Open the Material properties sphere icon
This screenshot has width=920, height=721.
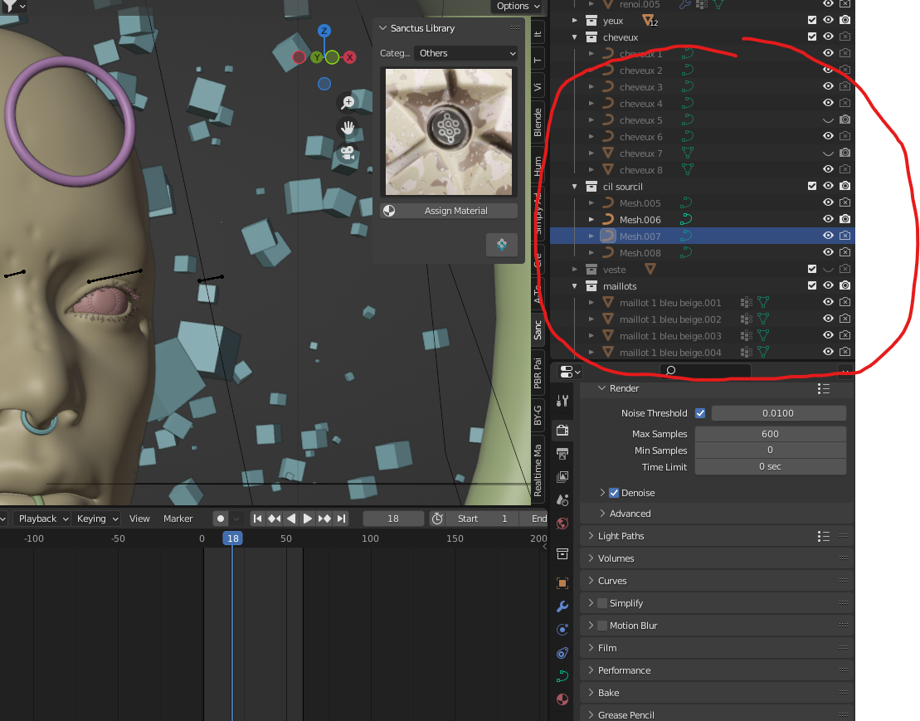click(x=562, y=699)
